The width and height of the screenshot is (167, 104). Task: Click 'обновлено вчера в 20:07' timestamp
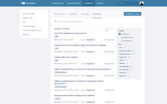[64, 40]
